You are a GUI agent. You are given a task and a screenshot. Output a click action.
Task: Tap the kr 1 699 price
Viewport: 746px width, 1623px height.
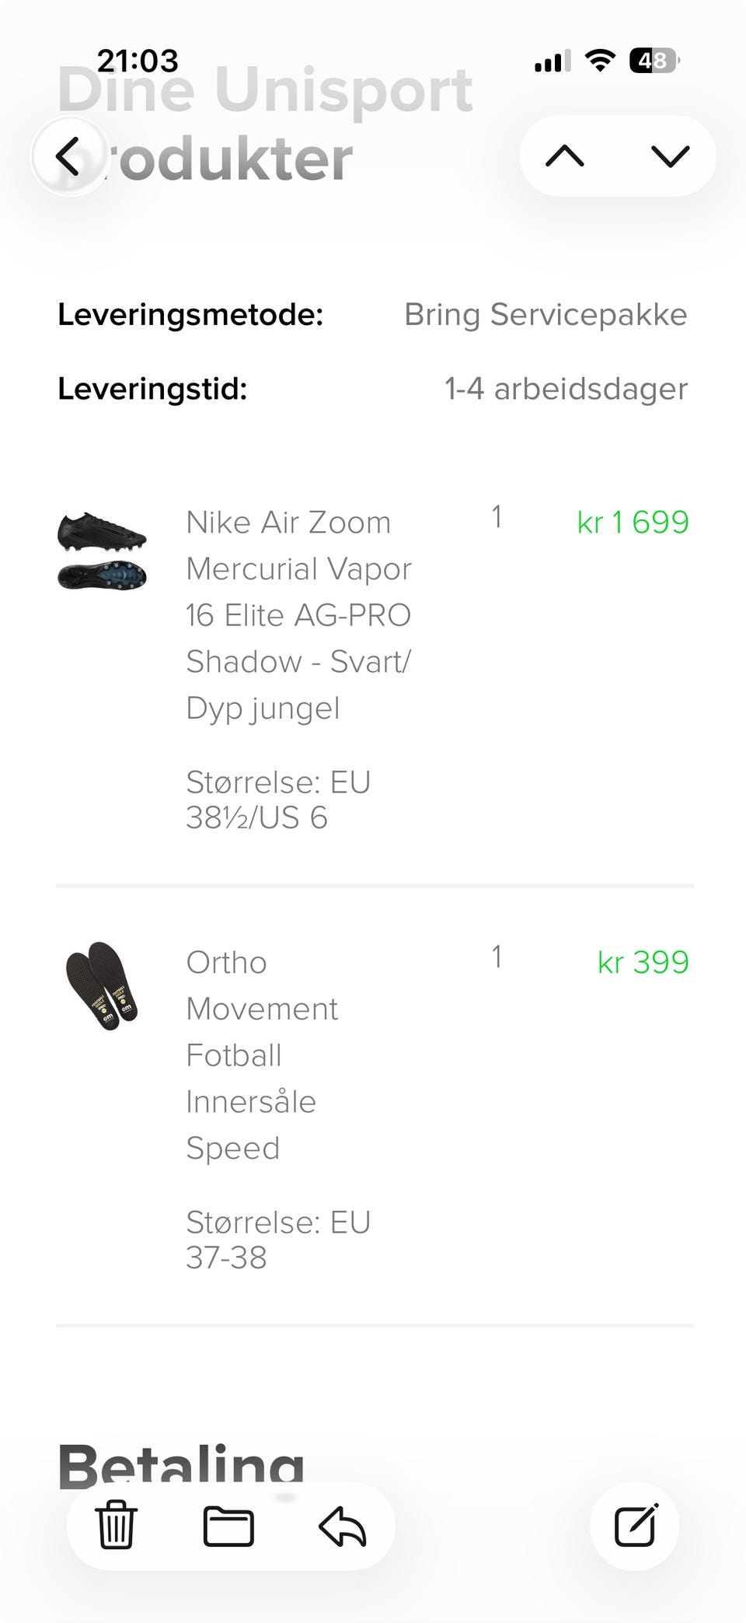[x=633, y=523]
